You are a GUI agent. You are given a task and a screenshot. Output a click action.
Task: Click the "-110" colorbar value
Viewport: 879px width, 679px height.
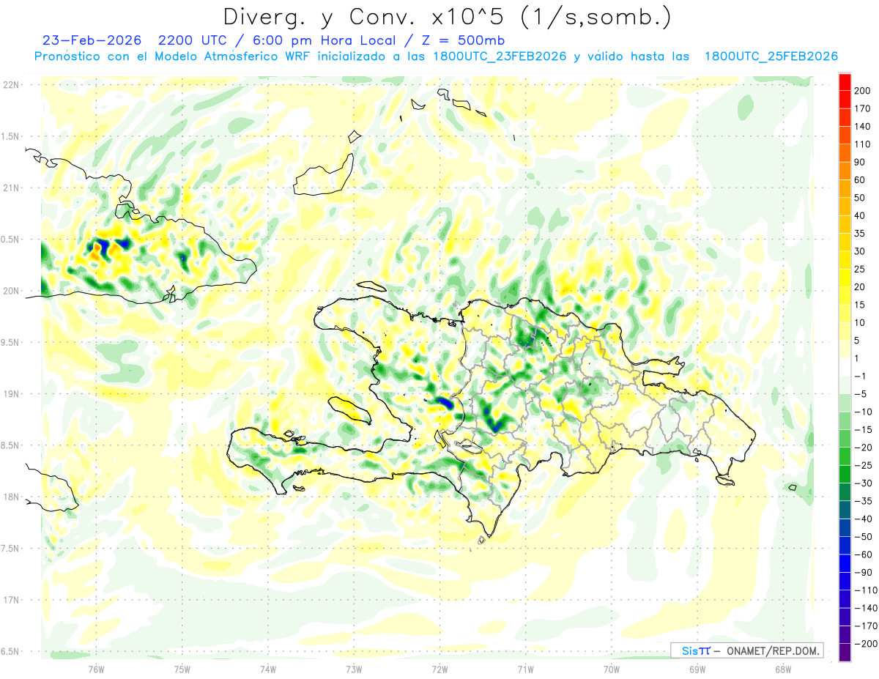tap(865, 590)
